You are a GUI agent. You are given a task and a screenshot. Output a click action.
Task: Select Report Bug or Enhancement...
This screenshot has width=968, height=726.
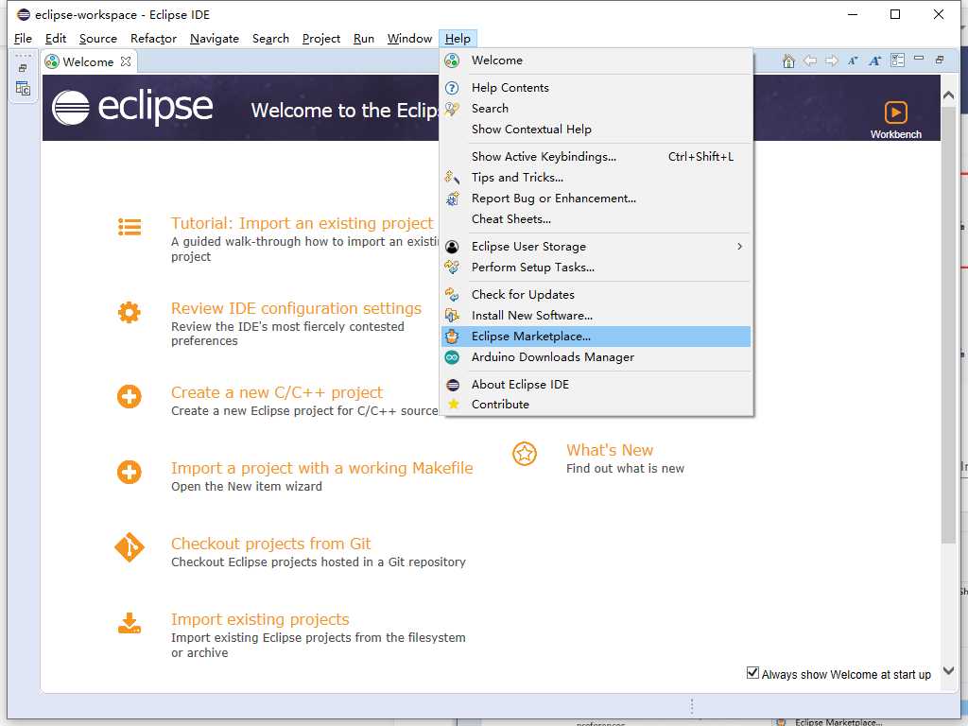(596, 199)
